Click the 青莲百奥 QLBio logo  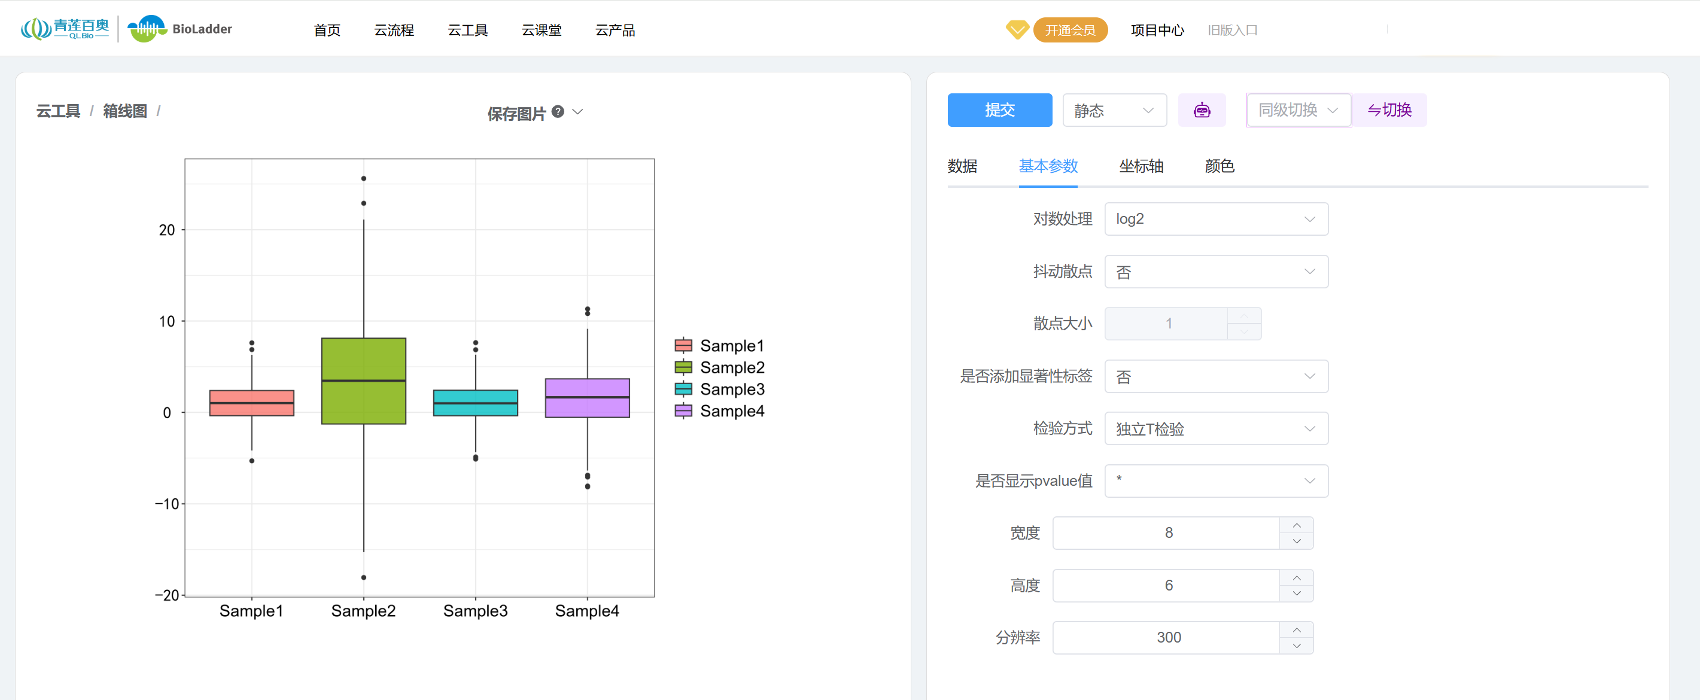pyautogui.click(x=65, y=29)
